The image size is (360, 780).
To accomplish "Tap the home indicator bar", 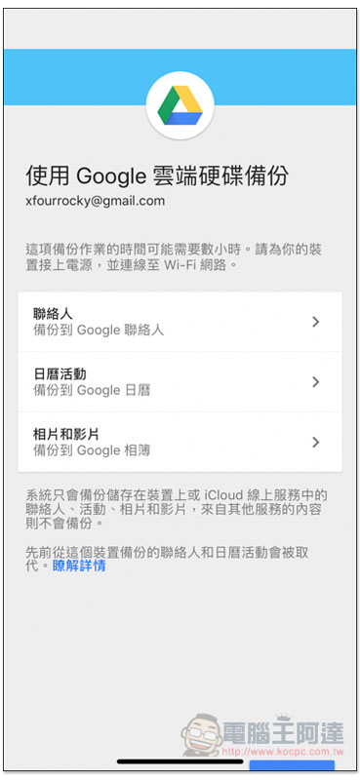I will [180, 761].
